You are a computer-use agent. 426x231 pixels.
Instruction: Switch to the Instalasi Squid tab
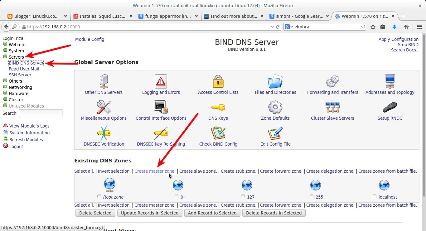click(103, 16)
